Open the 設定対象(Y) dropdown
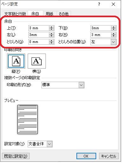 click(x=49, y=144)
